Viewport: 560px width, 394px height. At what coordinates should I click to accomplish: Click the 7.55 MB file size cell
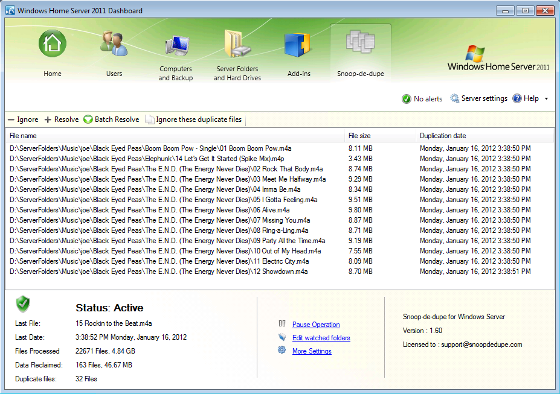361,251
